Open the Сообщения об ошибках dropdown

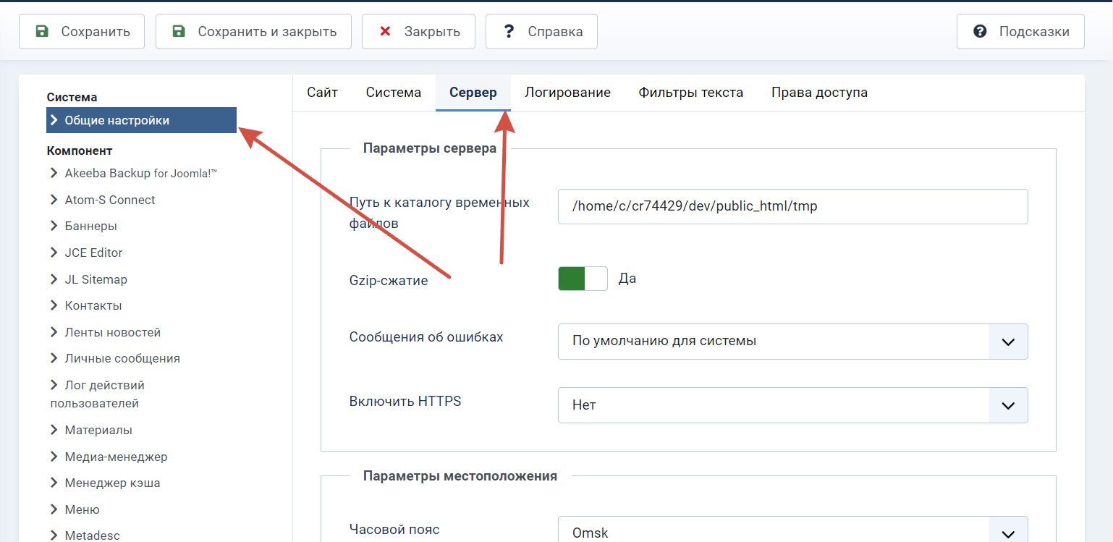pyautogui.click(x=792, y=341)
